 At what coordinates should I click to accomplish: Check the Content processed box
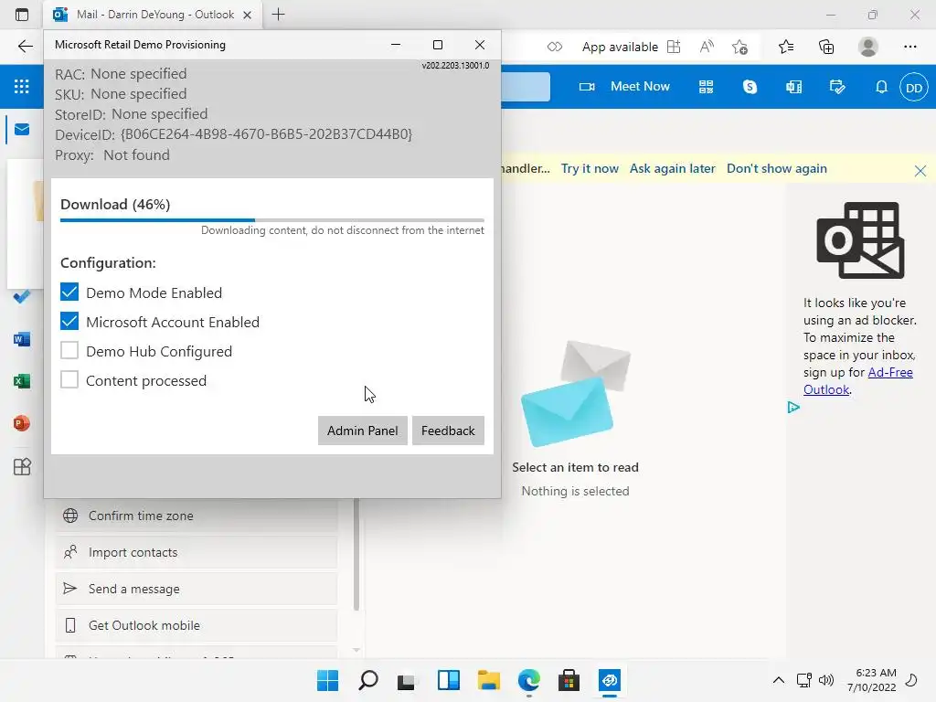pyautogui.click(x=69, y=379)
